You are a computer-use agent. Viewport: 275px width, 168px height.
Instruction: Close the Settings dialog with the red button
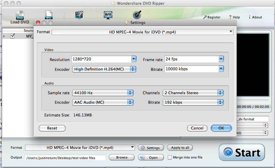pyautogui.click(x=38, y=23)
